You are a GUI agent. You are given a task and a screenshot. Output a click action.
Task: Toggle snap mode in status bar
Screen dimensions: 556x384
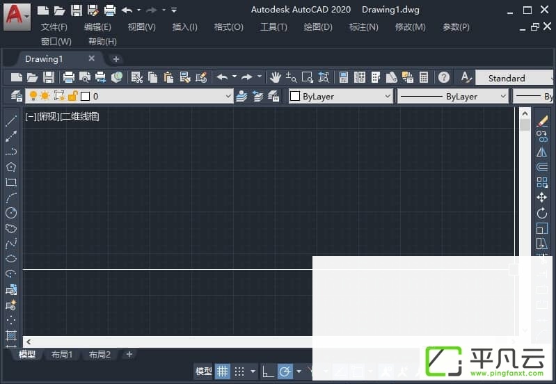point(239,371)
